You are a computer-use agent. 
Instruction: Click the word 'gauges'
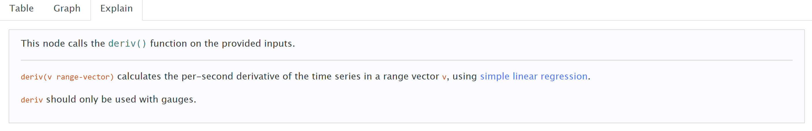[x=177, y=99]
